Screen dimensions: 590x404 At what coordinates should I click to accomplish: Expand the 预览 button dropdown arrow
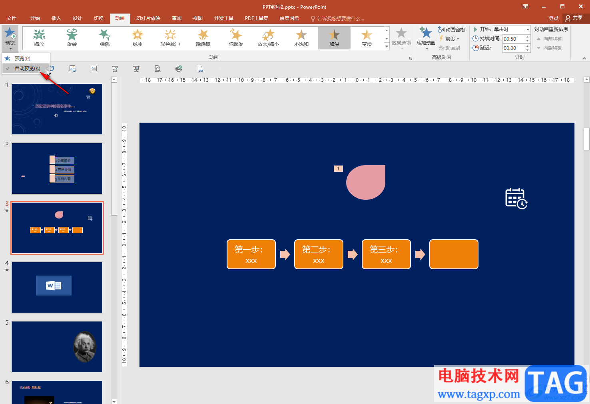coord(10,49)
